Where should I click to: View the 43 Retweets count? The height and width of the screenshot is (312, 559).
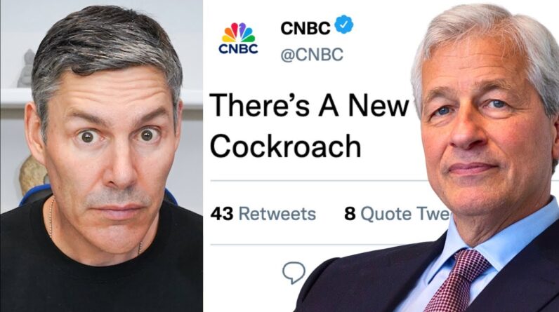tap(263, 214)
